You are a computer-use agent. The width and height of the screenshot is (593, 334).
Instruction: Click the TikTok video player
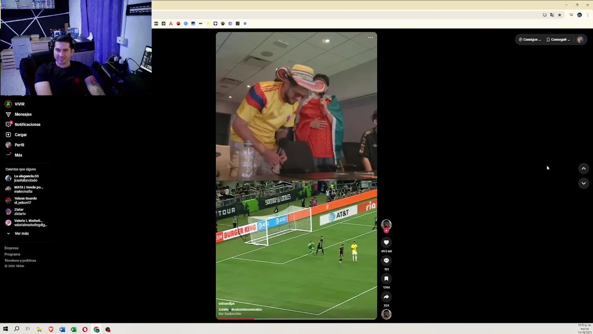[296, 176]
